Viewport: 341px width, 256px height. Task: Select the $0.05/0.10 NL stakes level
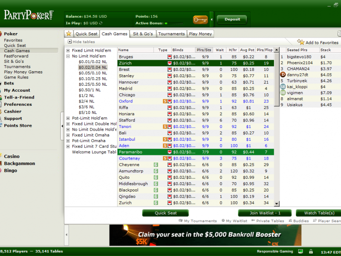92,73
